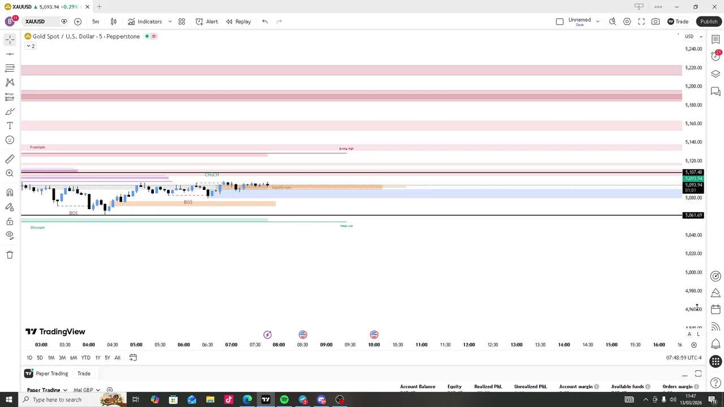The height and width of the screenshot is (407, 724).
Task: Open the chats panel icon
Action: pyautogui.click(x=716, y=91)
